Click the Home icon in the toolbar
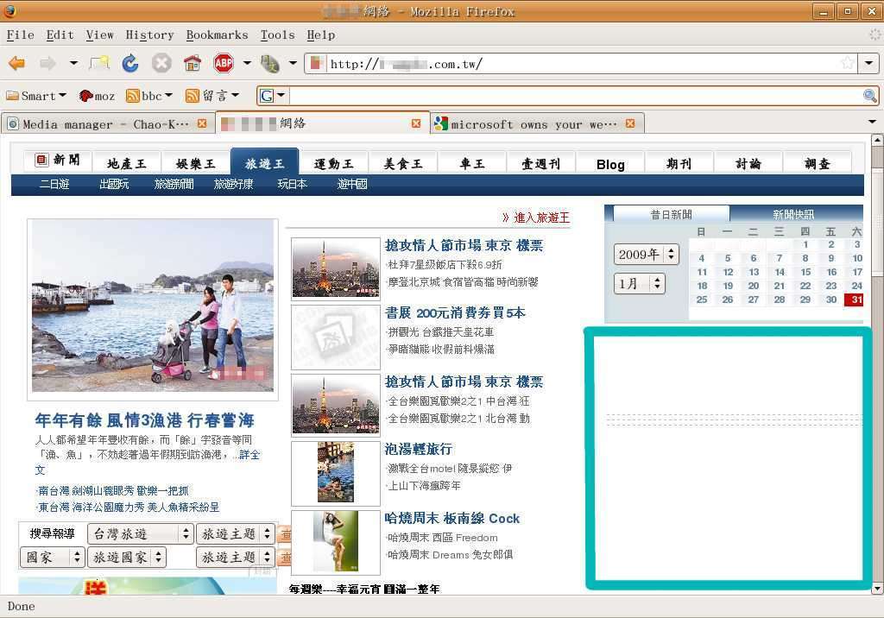Viewport: 884px width, 618px height. (192, 64)
